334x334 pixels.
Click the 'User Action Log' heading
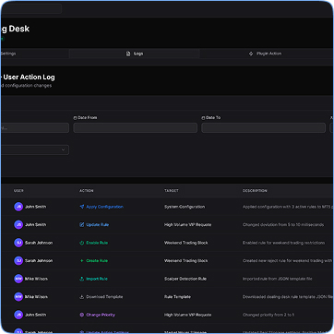tap(30, 78)
